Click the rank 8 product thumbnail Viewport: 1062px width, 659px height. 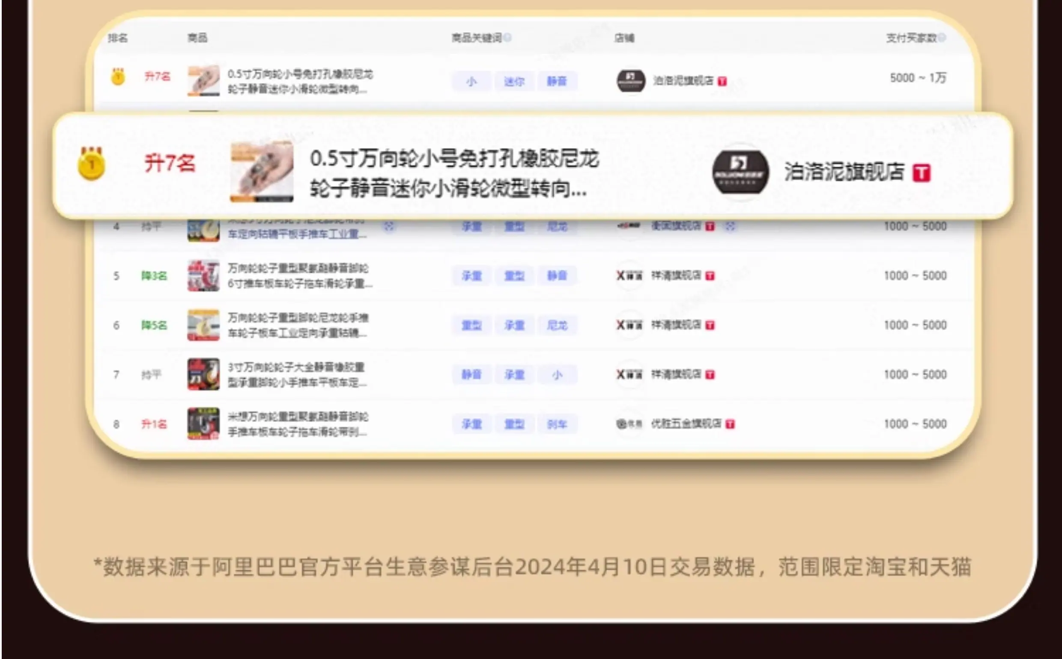203,424
